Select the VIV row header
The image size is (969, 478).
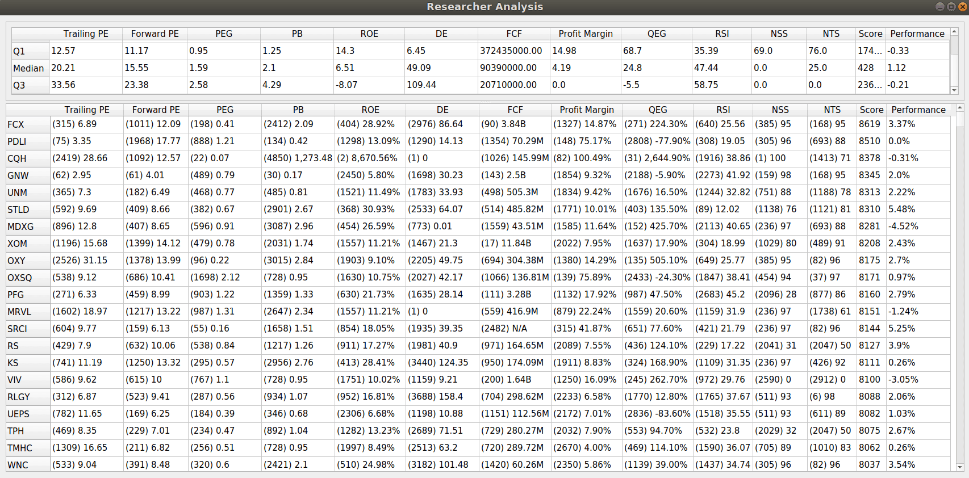(x=28, y=380)
